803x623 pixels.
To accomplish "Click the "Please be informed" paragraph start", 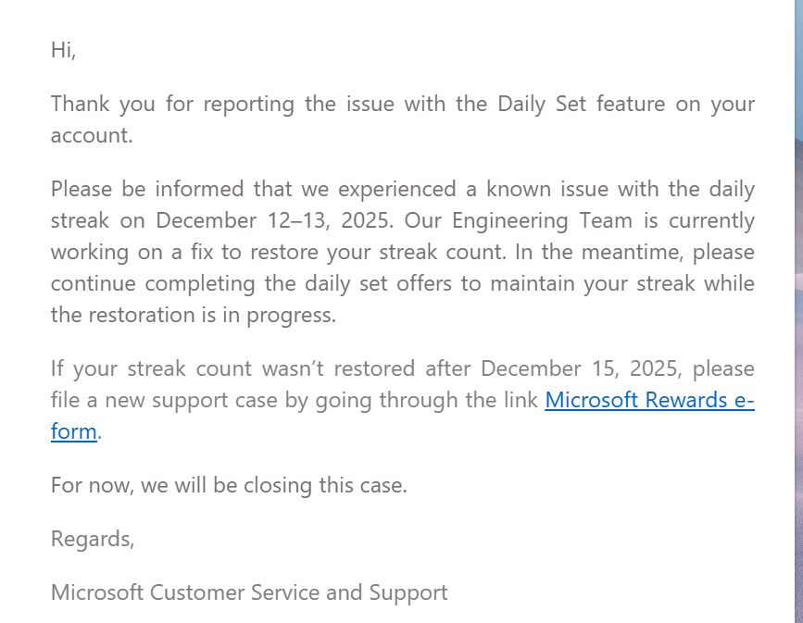I will pos(146,189).
